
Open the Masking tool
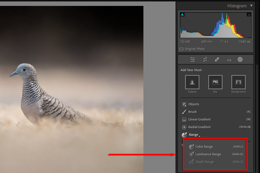pyautogui.click(x=240, y=60)
